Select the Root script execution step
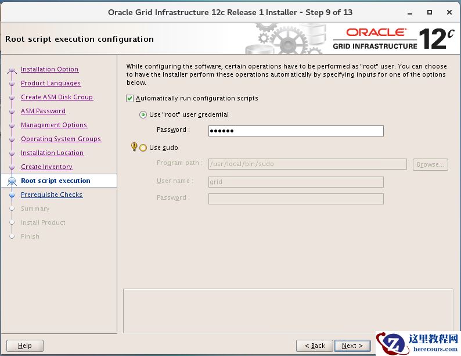Image resolution: width=461 pixels, height=356 pixels. tap(56, 181)
